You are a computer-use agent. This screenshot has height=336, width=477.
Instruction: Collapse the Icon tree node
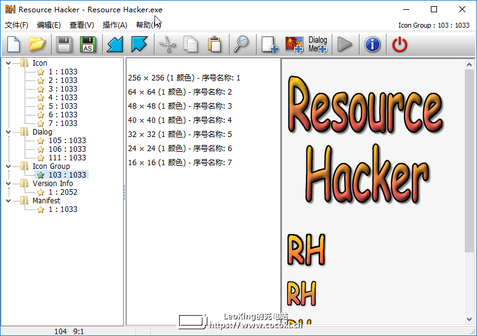pos(8,63)
